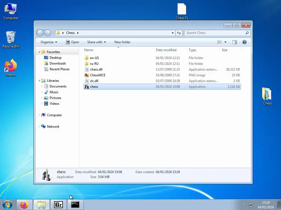Image resolution: width=281 pixels, height=210 pixels.
Task: Click the Show desktop strip
Action: (279, 205)
